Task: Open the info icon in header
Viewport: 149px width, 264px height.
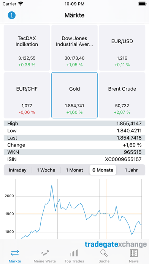Action: 12,15
